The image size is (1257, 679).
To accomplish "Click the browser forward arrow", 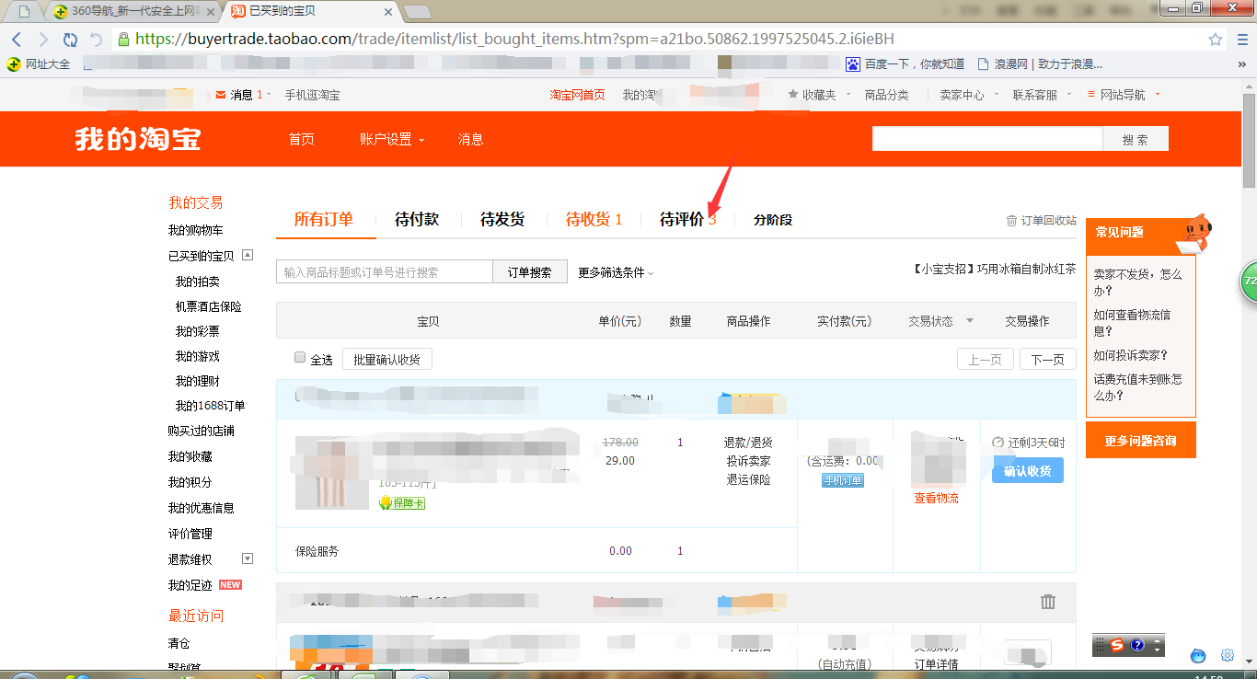I will (x=43, y=40).
